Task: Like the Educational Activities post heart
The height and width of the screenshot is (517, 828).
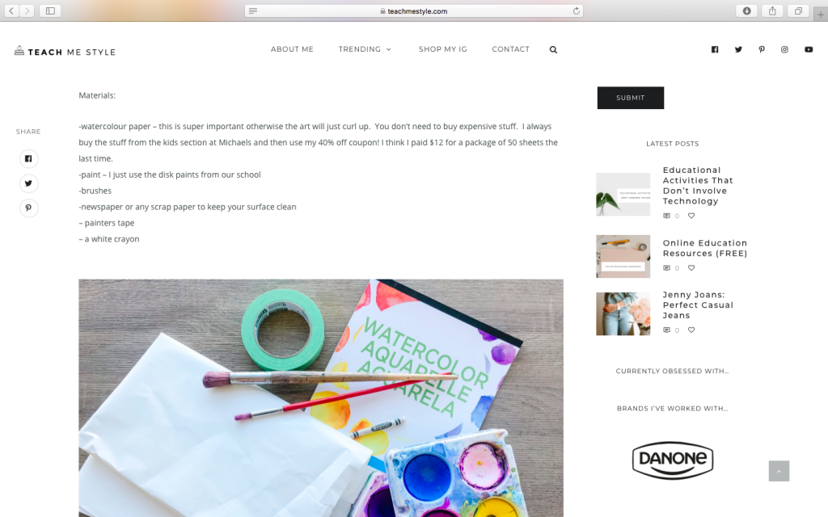Action: [691, 216]
